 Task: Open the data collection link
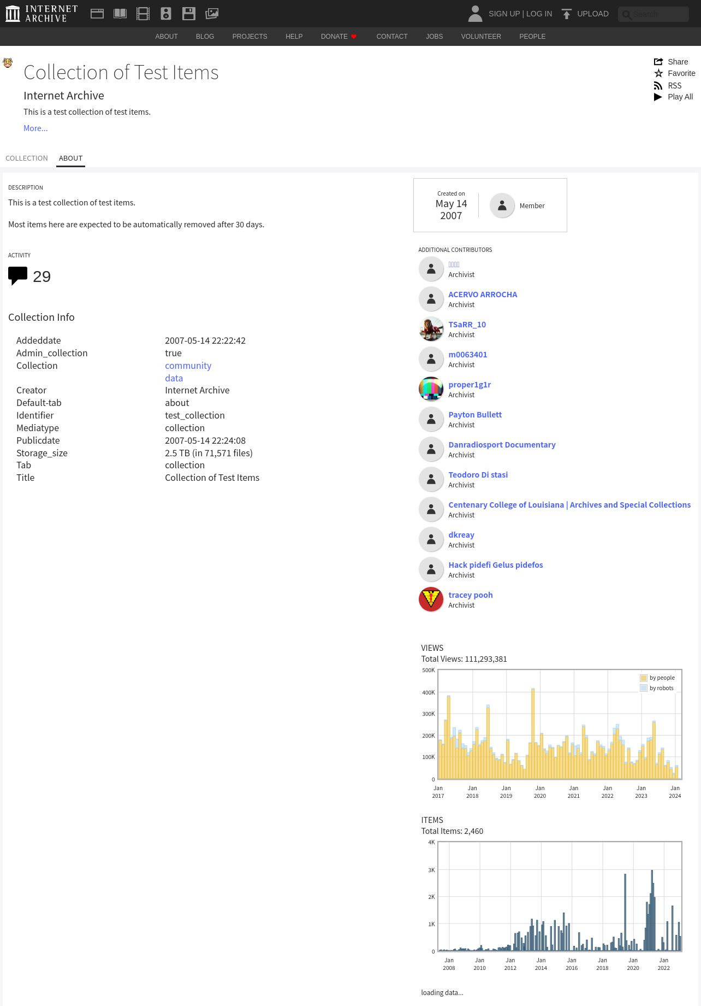tap(174, 378)
